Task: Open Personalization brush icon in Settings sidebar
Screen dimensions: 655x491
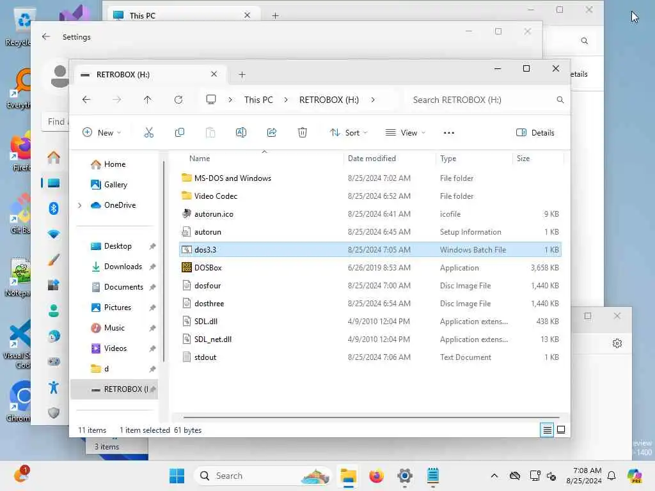Action: click(54, 260)
